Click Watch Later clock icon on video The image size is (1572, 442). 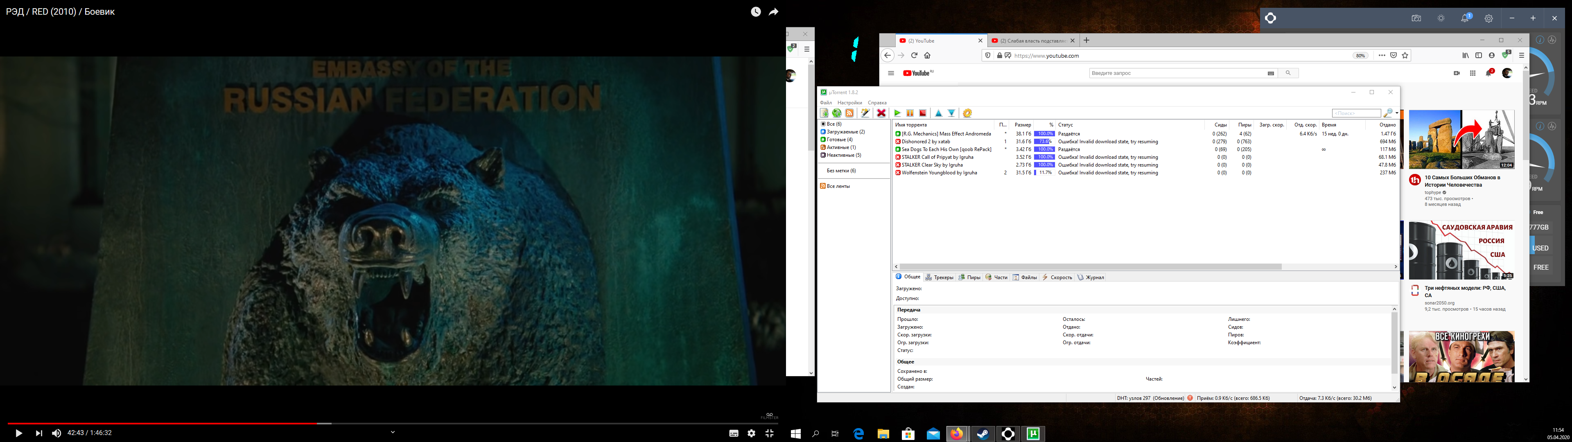coord(755,11)
